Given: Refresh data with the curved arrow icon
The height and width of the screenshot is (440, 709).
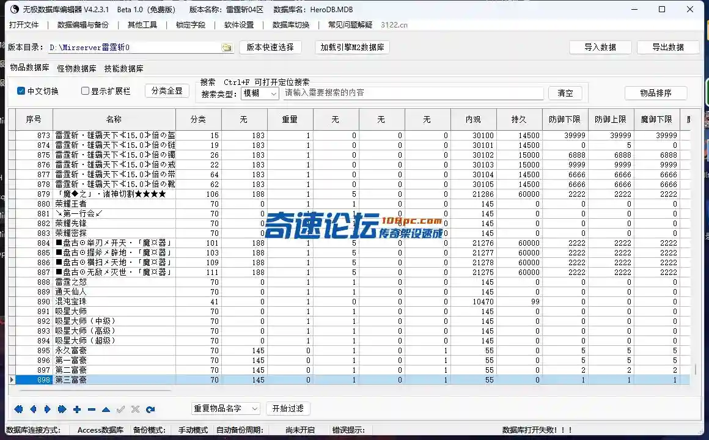Looking at the screenshot, I should tap(150, 409).
